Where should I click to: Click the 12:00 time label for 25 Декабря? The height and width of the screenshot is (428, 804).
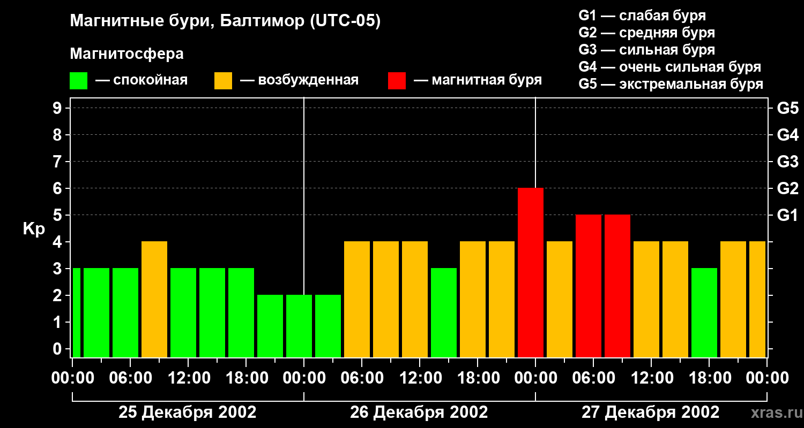point(188,378)
